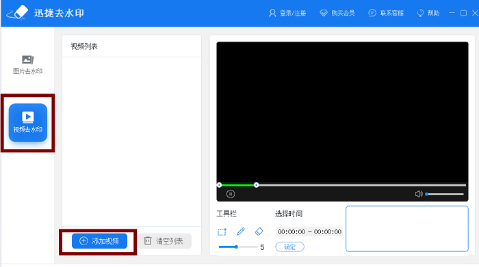Image resolution: width=479 pixels, height=267 pixels.
Task: Open 购买会员 membership purchase
Action: pyautogui.click(x=337, y=13)
